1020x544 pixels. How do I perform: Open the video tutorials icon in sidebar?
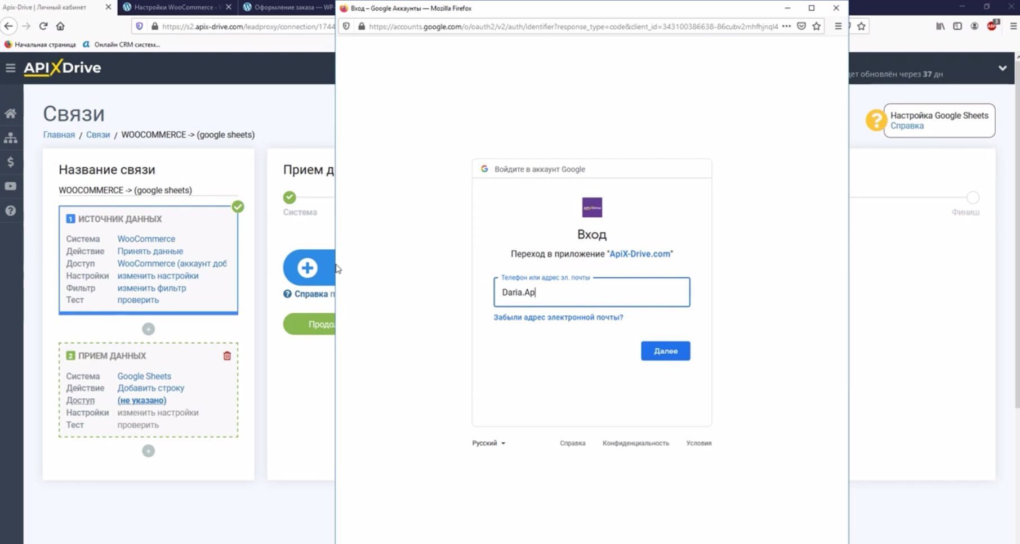point(10,186)
